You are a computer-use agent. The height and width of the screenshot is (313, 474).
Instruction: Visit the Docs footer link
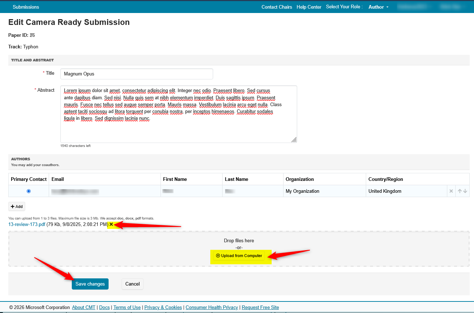point(104,308)
